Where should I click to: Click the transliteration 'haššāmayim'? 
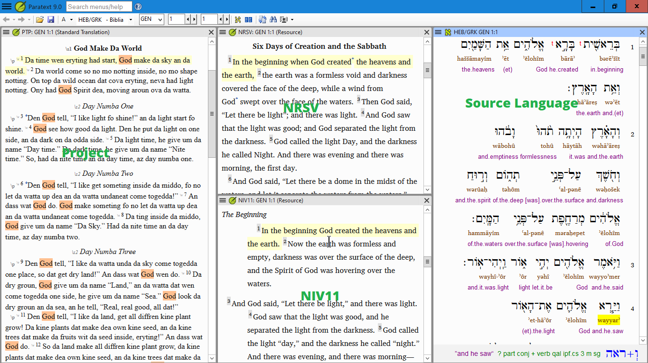(x=475, y=59)
